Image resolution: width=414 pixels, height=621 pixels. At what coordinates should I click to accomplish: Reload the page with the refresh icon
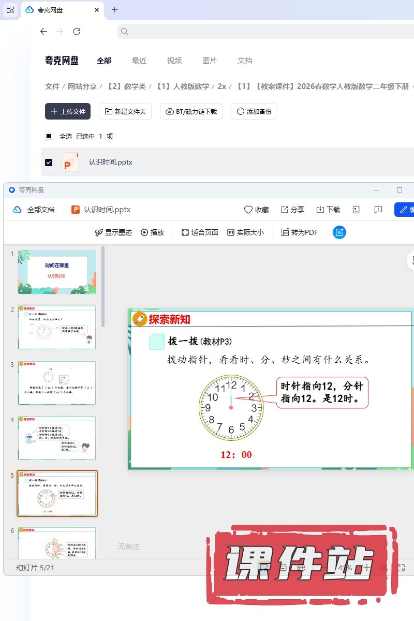coord(77,32)
